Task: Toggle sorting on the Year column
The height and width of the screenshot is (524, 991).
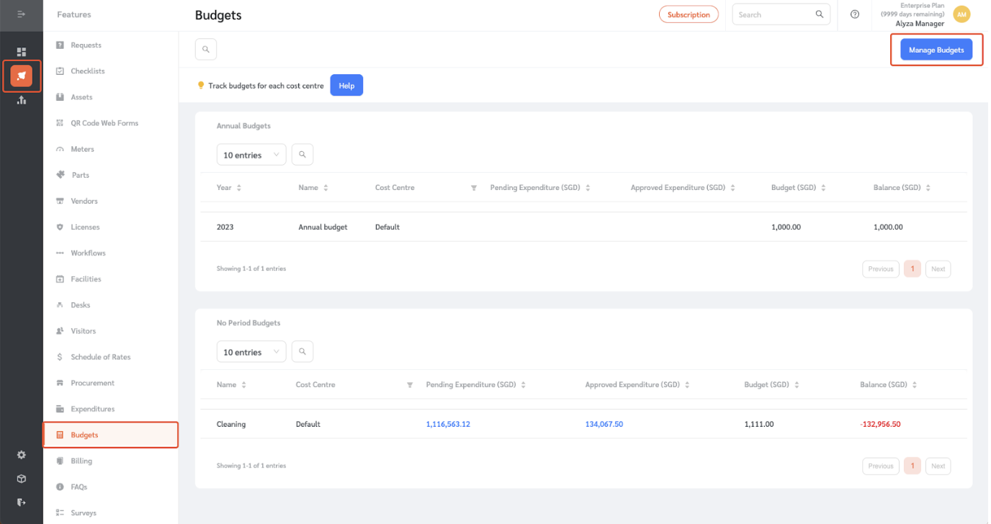Action: pyautogui.click(x=238, y=187)
